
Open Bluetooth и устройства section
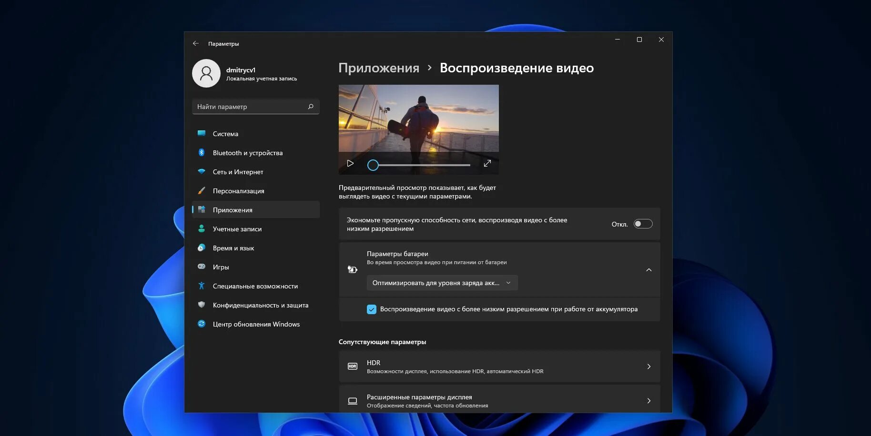[x=256, y=153]
